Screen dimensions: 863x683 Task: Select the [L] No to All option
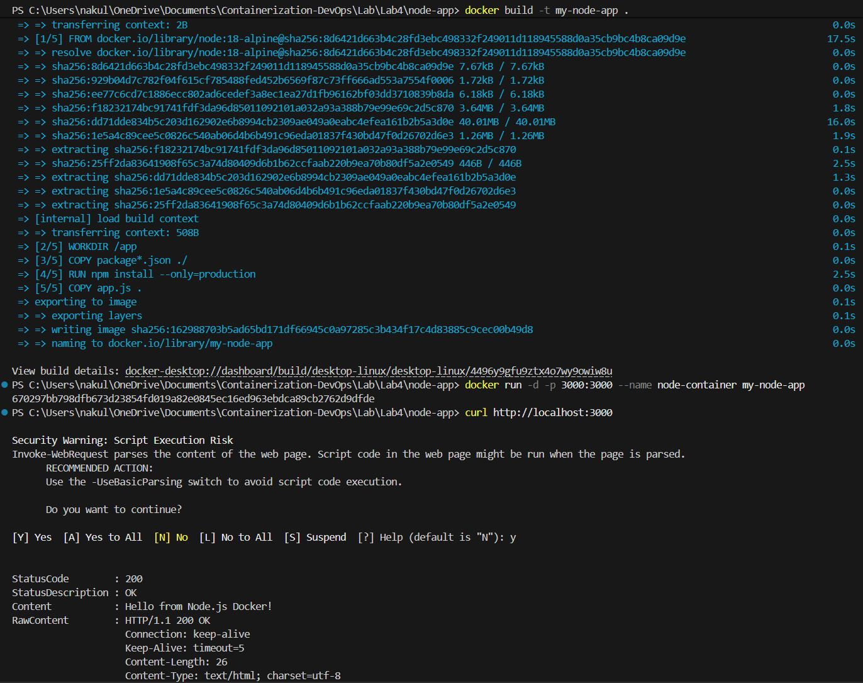coord(236,537)
